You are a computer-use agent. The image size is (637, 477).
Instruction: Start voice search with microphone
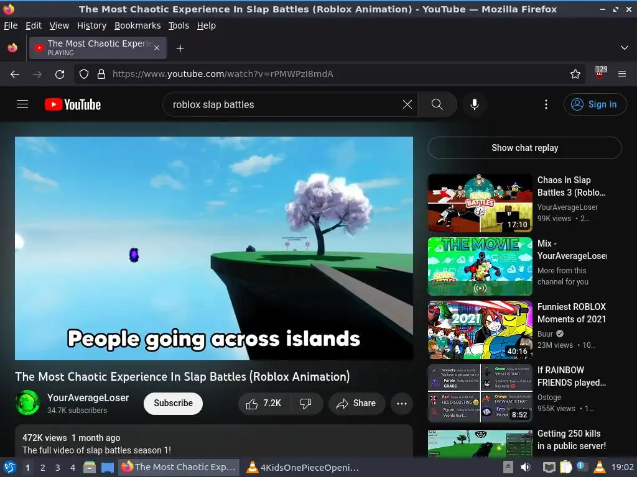point(474,104)
